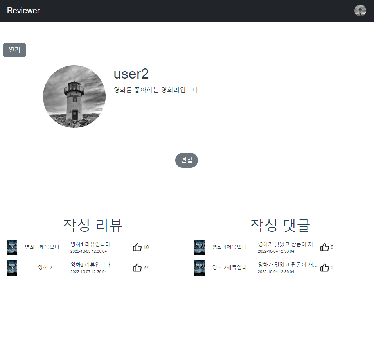This screenshot has height=357, width=374.
Task: Open the navbar profile avatar
Action: [x=360, y=11]
